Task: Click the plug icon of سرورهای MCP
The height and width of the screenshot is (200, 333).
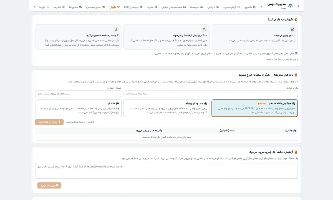Action: (x=141, y=7)
